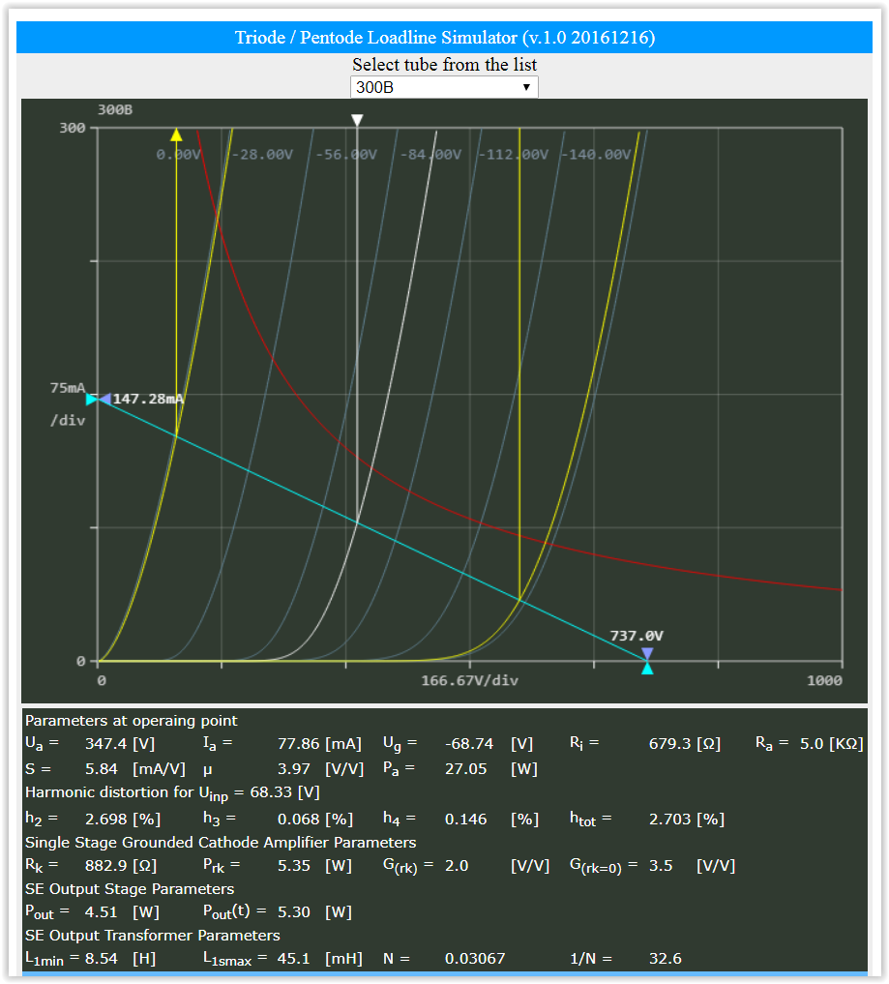Open the 300B tube selection dropdown
This screenshot has height=984, width=889.
pyautogui.click(x=444, y=87)
